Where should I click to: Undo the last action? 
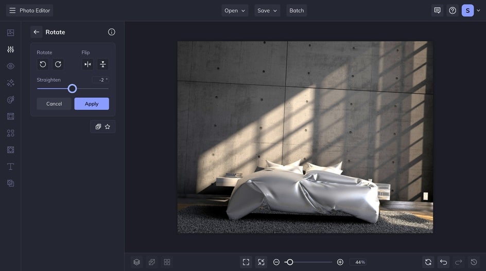[x=444, y=262]
